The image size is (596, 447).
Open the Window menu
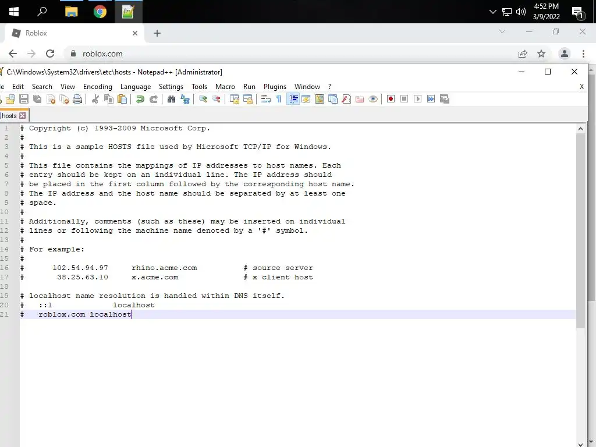tap(307, 87)
